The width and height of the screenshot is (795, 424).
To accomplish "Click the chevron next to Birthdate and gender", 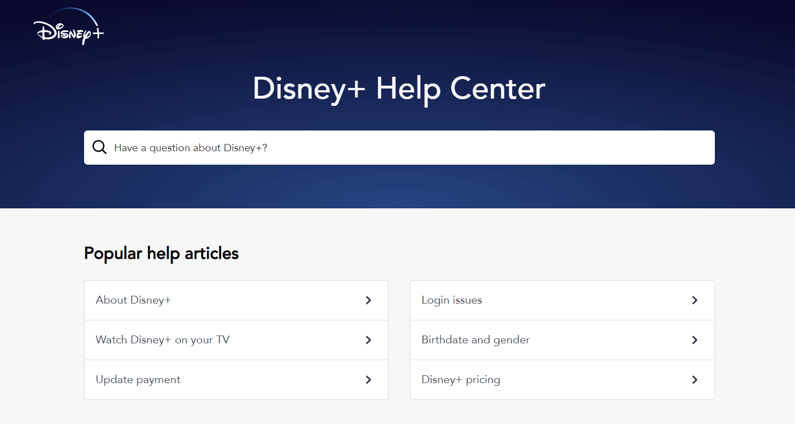I will tap(695, 340).
